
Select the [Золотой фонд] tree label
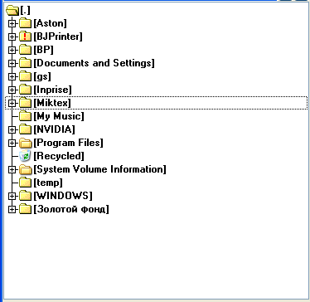(x=71, y=209)
